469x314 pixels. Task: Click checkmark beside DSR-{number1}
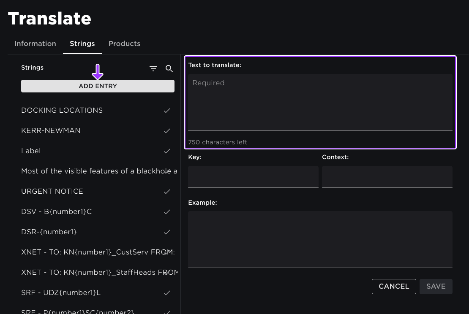[167, 232]
